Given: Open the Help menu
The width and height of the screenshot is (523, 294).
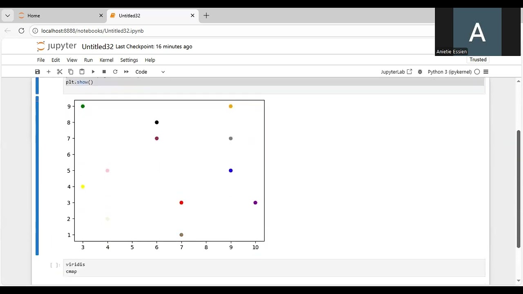Looking at the screenshot, I should point(150,60).
